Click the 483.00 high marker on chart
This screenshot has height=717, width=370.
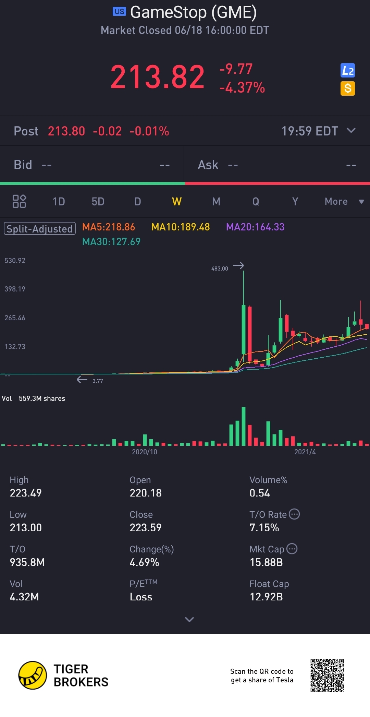220,268
